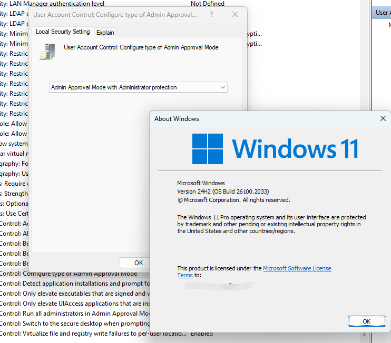Open the Terms link
Image resolution: width=391 pixels, height=343 pixels.
pyautogui.click(x=185, y=275)
